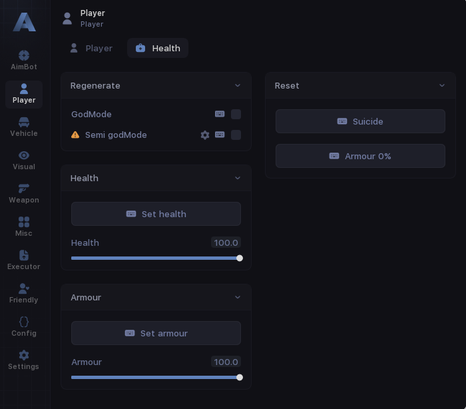Select the Friendly sidebar icon
The width and height of the screenshot is (466, 409).
coord(24,289)
